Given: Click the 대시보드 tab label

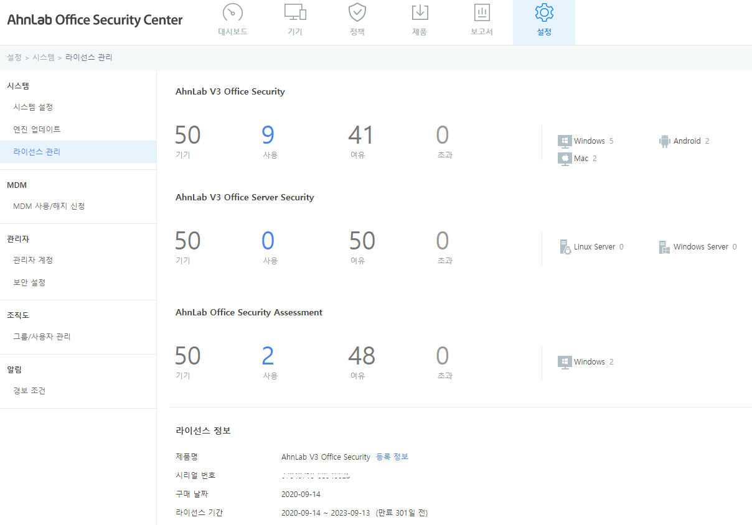Looking at the screenshot, I should [x=233, y=32].
